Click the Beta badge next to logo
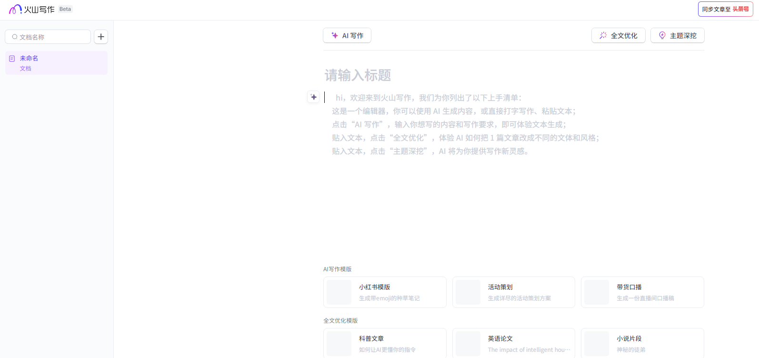This screenshot has height=358, width=759. pos(65,9)
